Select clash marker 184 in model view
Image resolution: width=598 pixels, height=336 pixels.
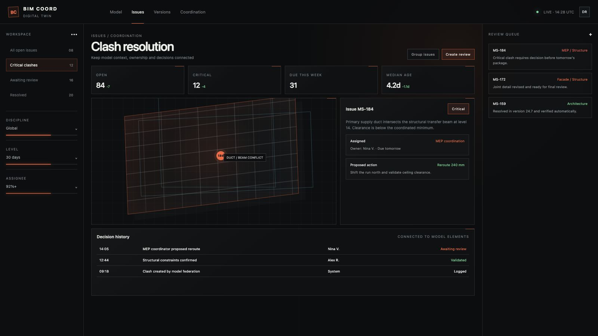[x=221, y=156]
